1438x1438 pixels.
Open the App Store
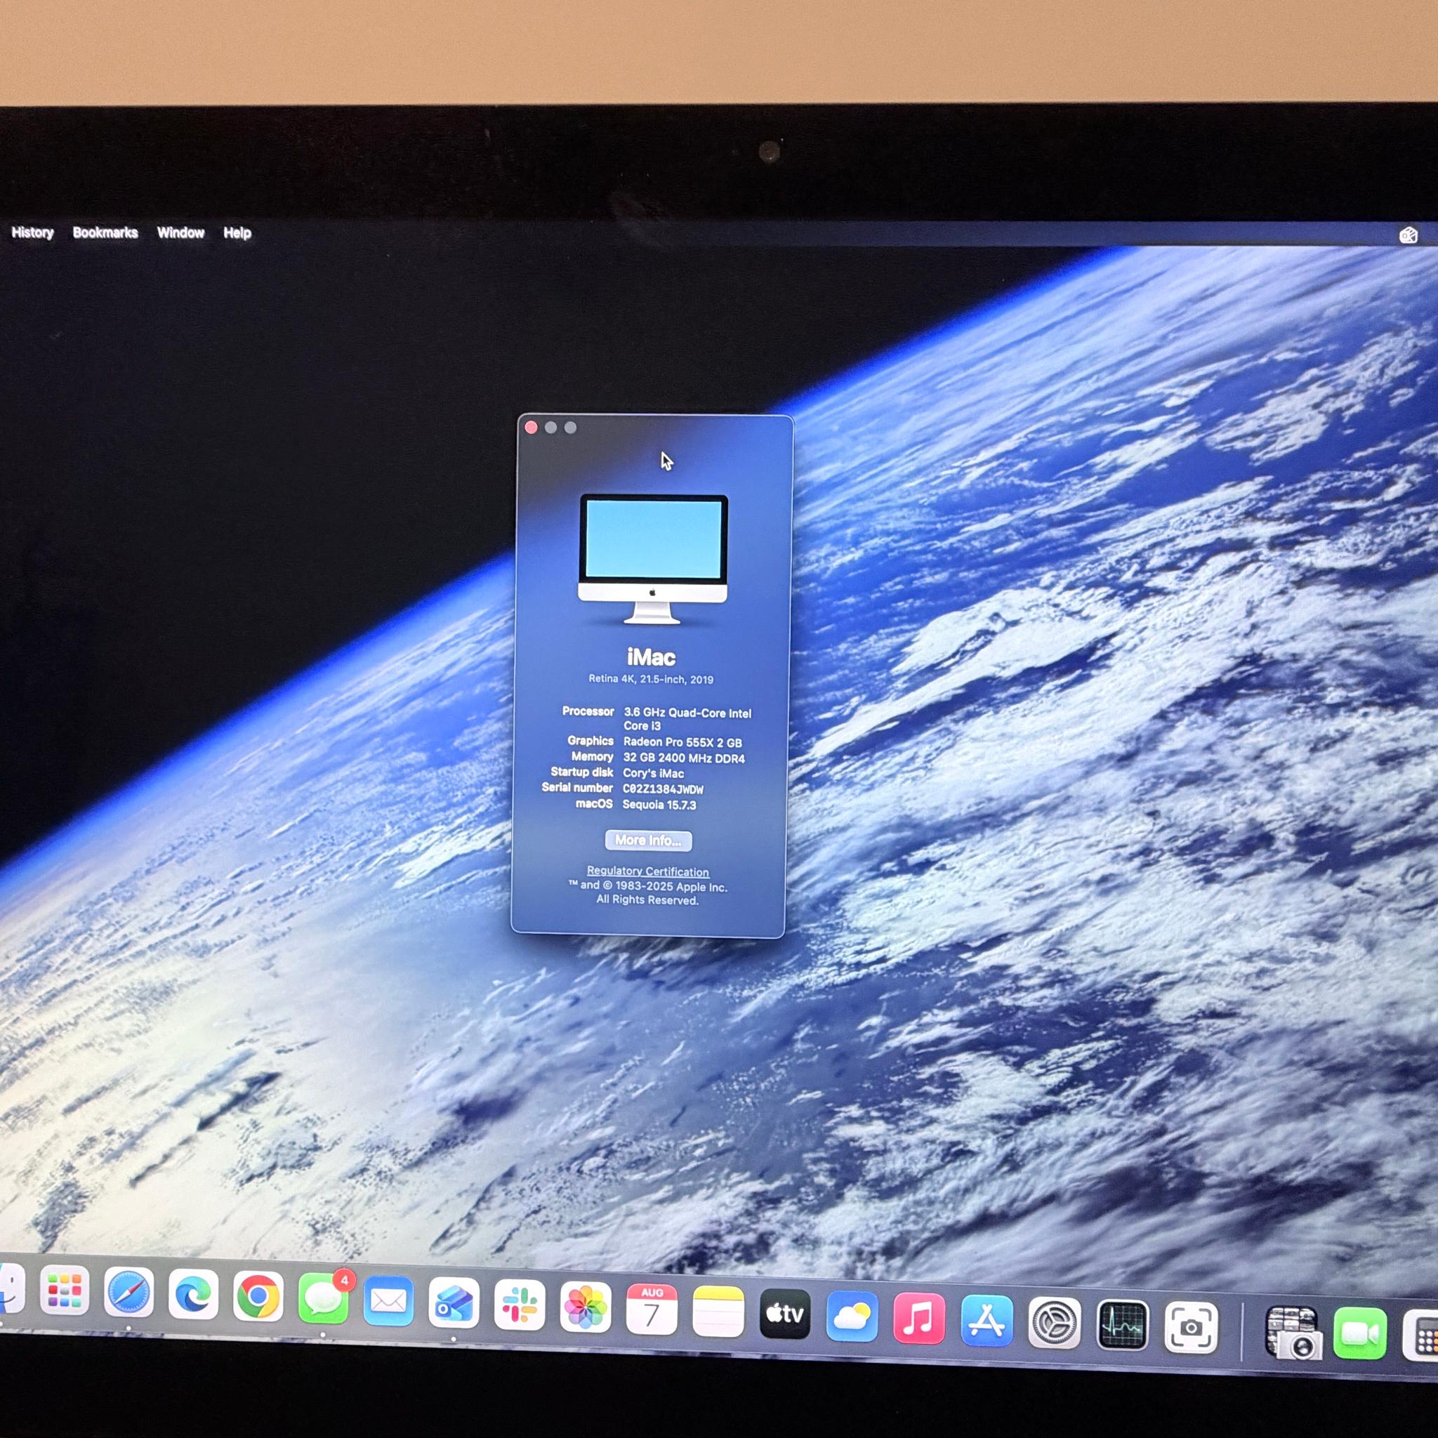coord(987,1322)
